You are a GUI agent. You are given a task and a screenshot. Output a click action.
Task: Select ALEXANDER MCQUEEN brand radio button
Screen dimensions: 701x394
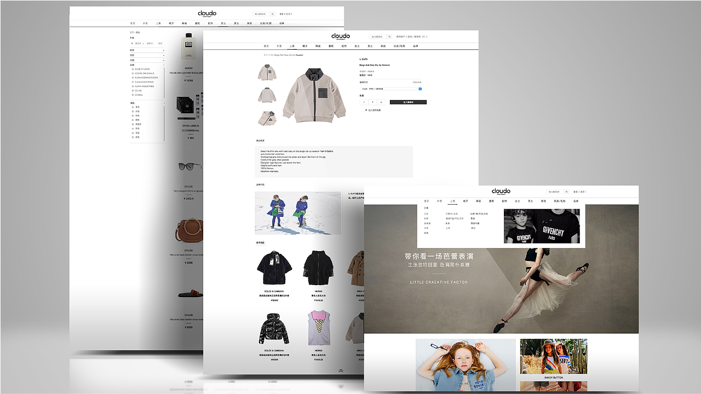[133, 78]
